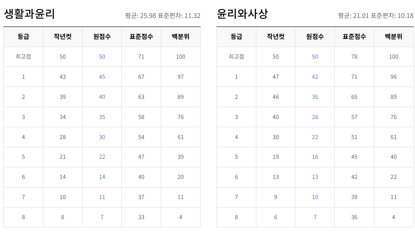This screenshot has width=415, height=232.
Task: Click 표준점수 57 in 윤리와사상 grade 3
Action: [x=354, y=117]
